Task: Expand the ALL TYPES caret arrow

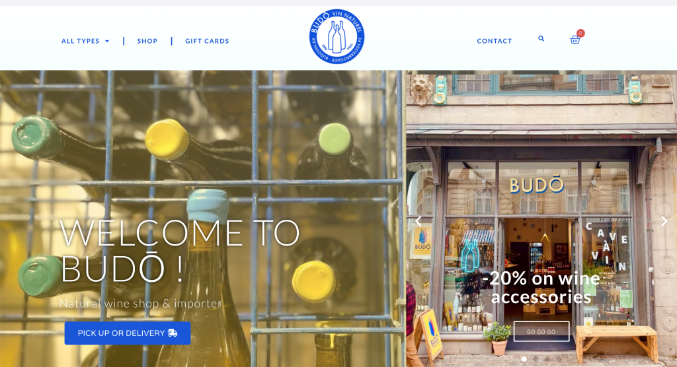Action: 107,42
